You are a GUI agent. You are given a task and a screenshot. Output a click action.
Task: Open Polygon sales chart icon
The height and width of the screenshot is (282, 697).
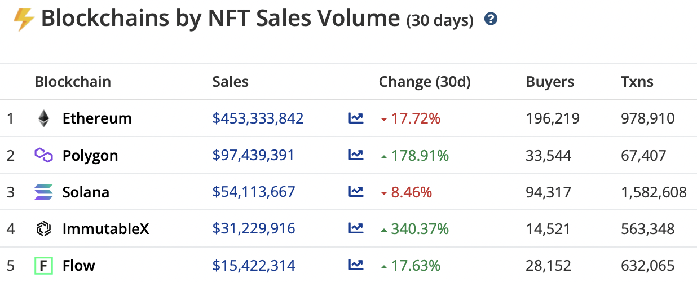(356, 155)
